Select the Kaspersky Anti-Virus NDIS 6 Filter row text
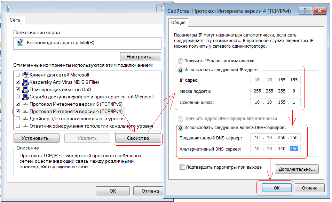Image resolution: width=332 pixels, height=202 pixels. [64, 82]
